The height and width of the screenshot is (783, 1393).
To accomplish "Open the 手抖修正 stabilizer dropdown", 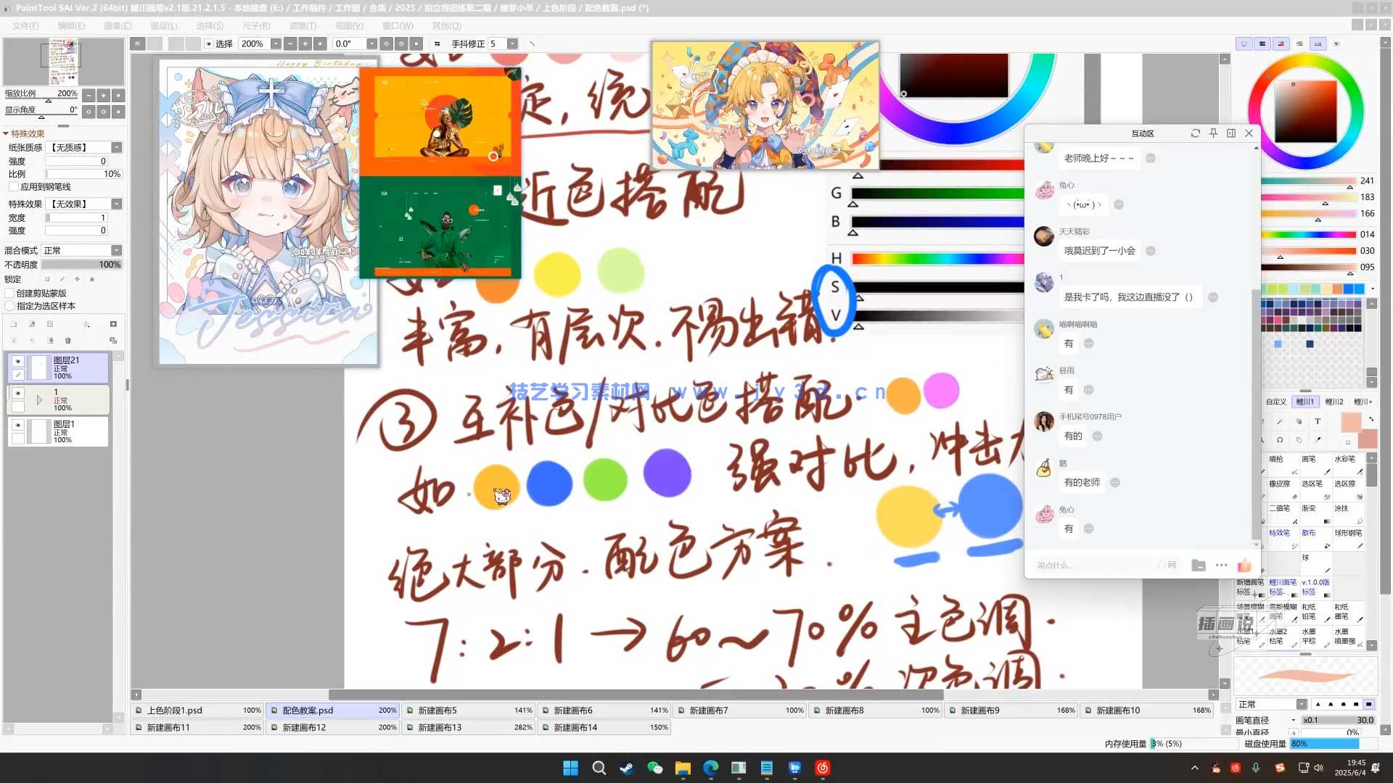I will click(513, 43).
